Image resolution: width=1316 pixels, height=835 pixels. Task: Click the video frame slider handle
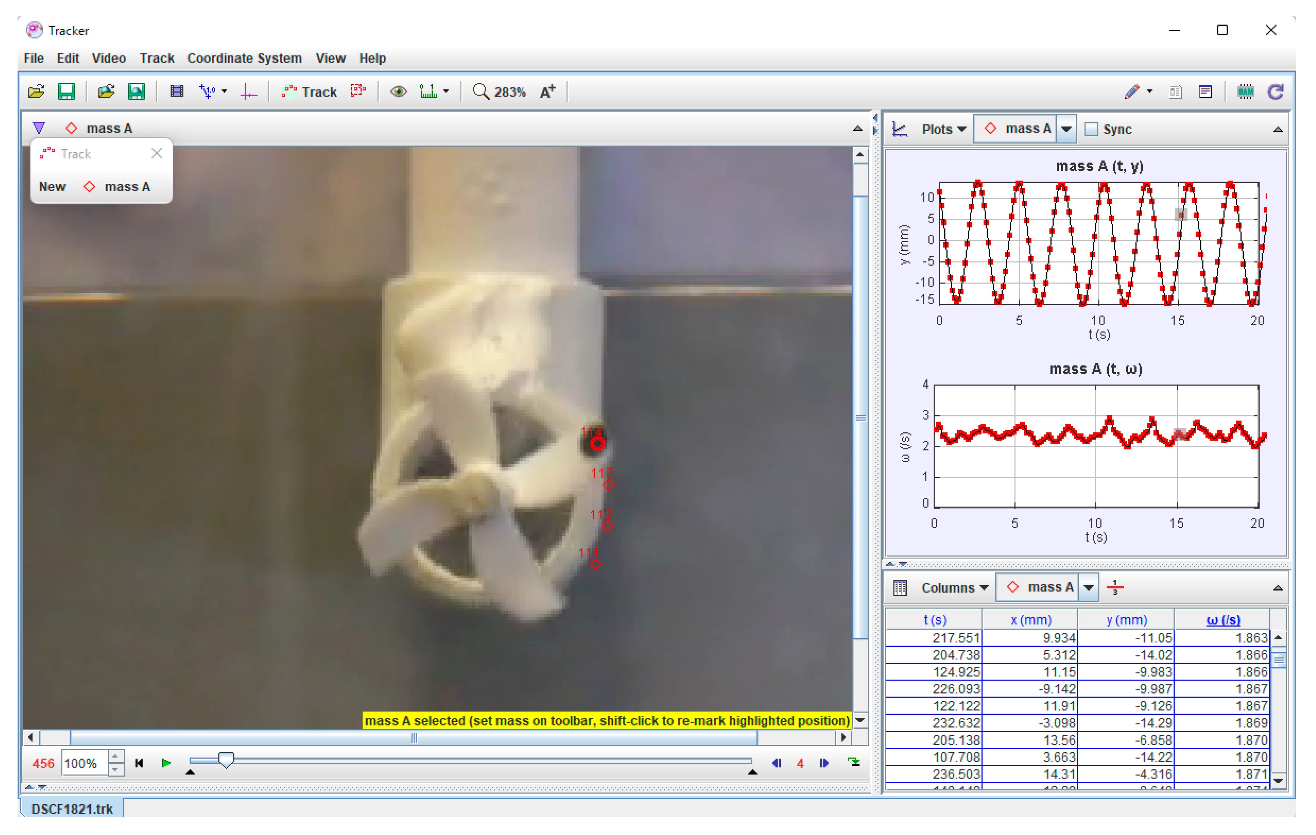click(226, 760)
